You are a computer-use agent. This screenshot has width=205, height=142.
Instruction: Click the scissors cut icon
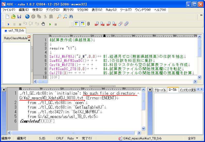(45, 17)
